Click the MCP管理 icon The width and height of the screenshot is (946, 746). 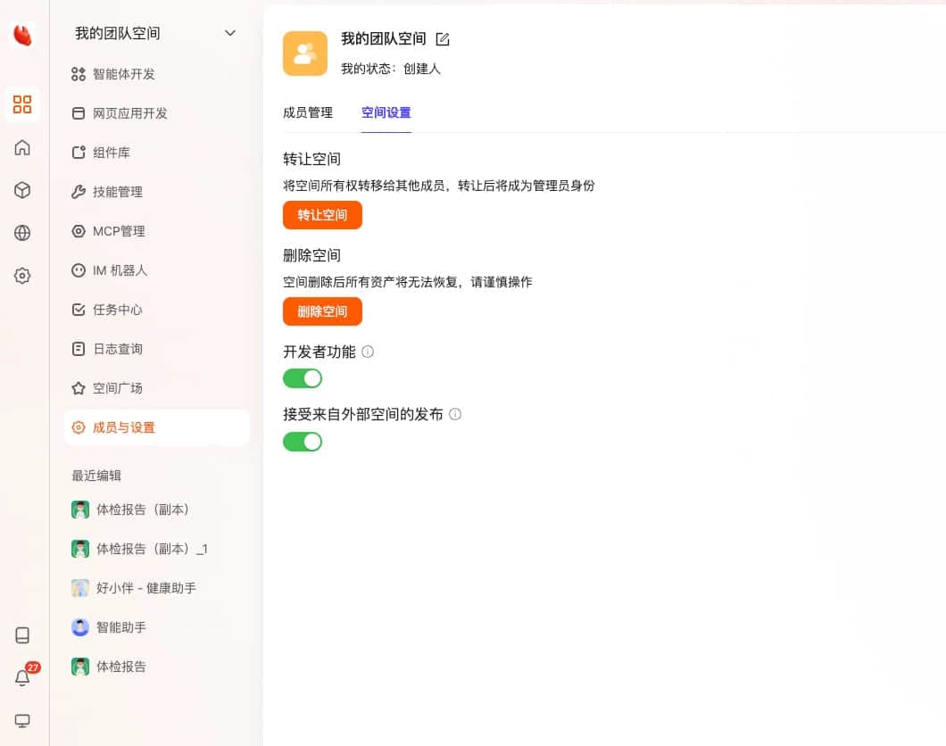[79, 231]
